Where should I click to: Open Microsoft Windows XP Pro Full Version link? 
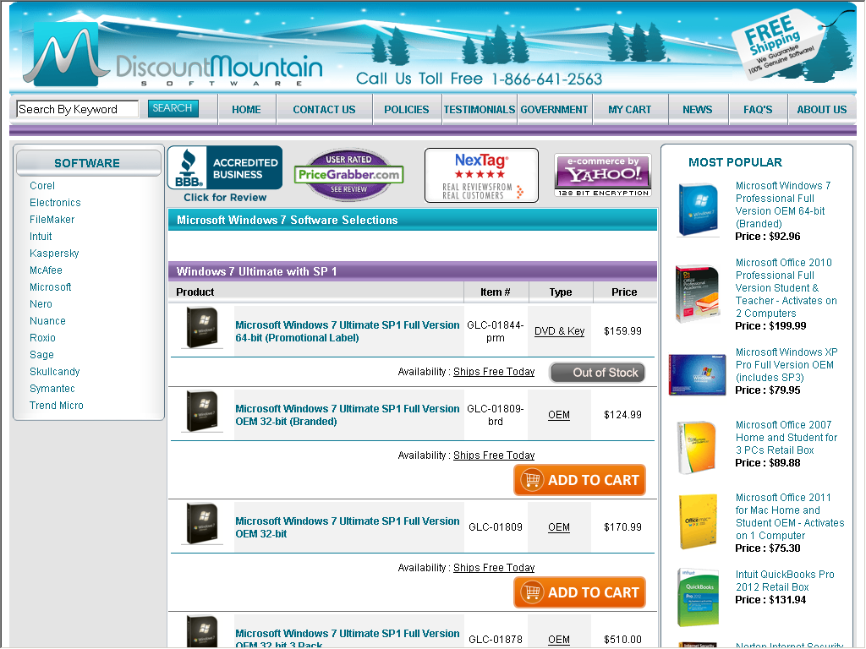[787, 365]
